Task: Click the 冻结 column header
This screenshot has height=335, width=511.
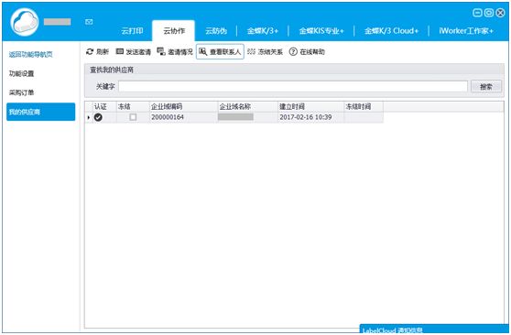Action: [133, 106]
